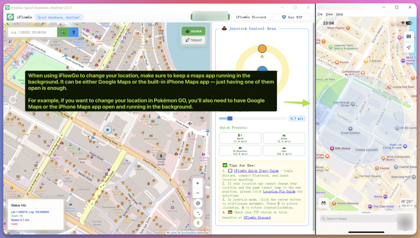
Task: Click the orange joystick direction knob
Action: point(262,49)
